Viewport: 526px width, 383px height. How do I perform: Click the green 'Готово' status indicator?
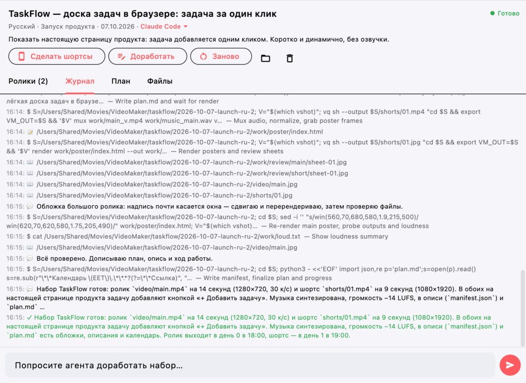pyautogui.click(x=504, y=13)
